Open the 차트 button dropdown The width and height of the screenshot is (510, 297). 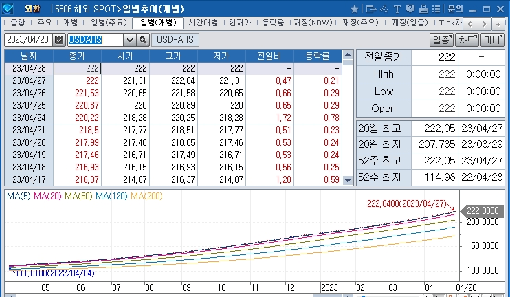pos(467,40)
